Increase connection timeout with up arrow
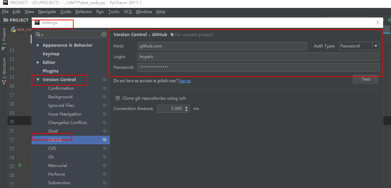This screenshot has width=391, height=188. 186,107
